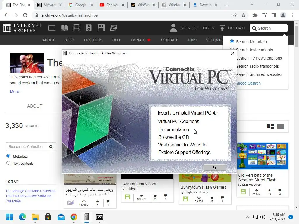Click the Upload arrow icon
The height and width of the screenshot is (224, 299).
[x=222, y=28]
